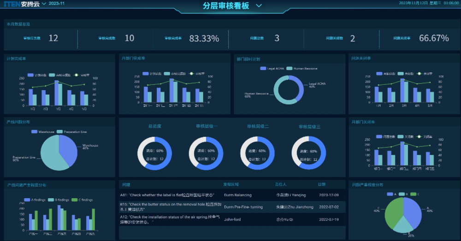Toggle Warehouse legend in 产线问题分布
This screenshot has height=241, width=461.
[x=43, y=132]
